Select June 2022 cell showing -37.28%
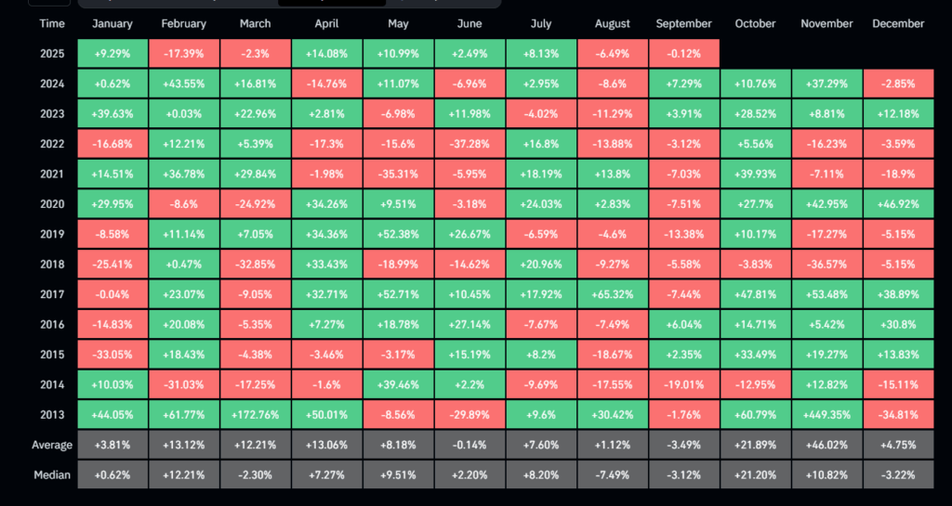Screen dimensions: 952x506 click(x=469, y=143)
